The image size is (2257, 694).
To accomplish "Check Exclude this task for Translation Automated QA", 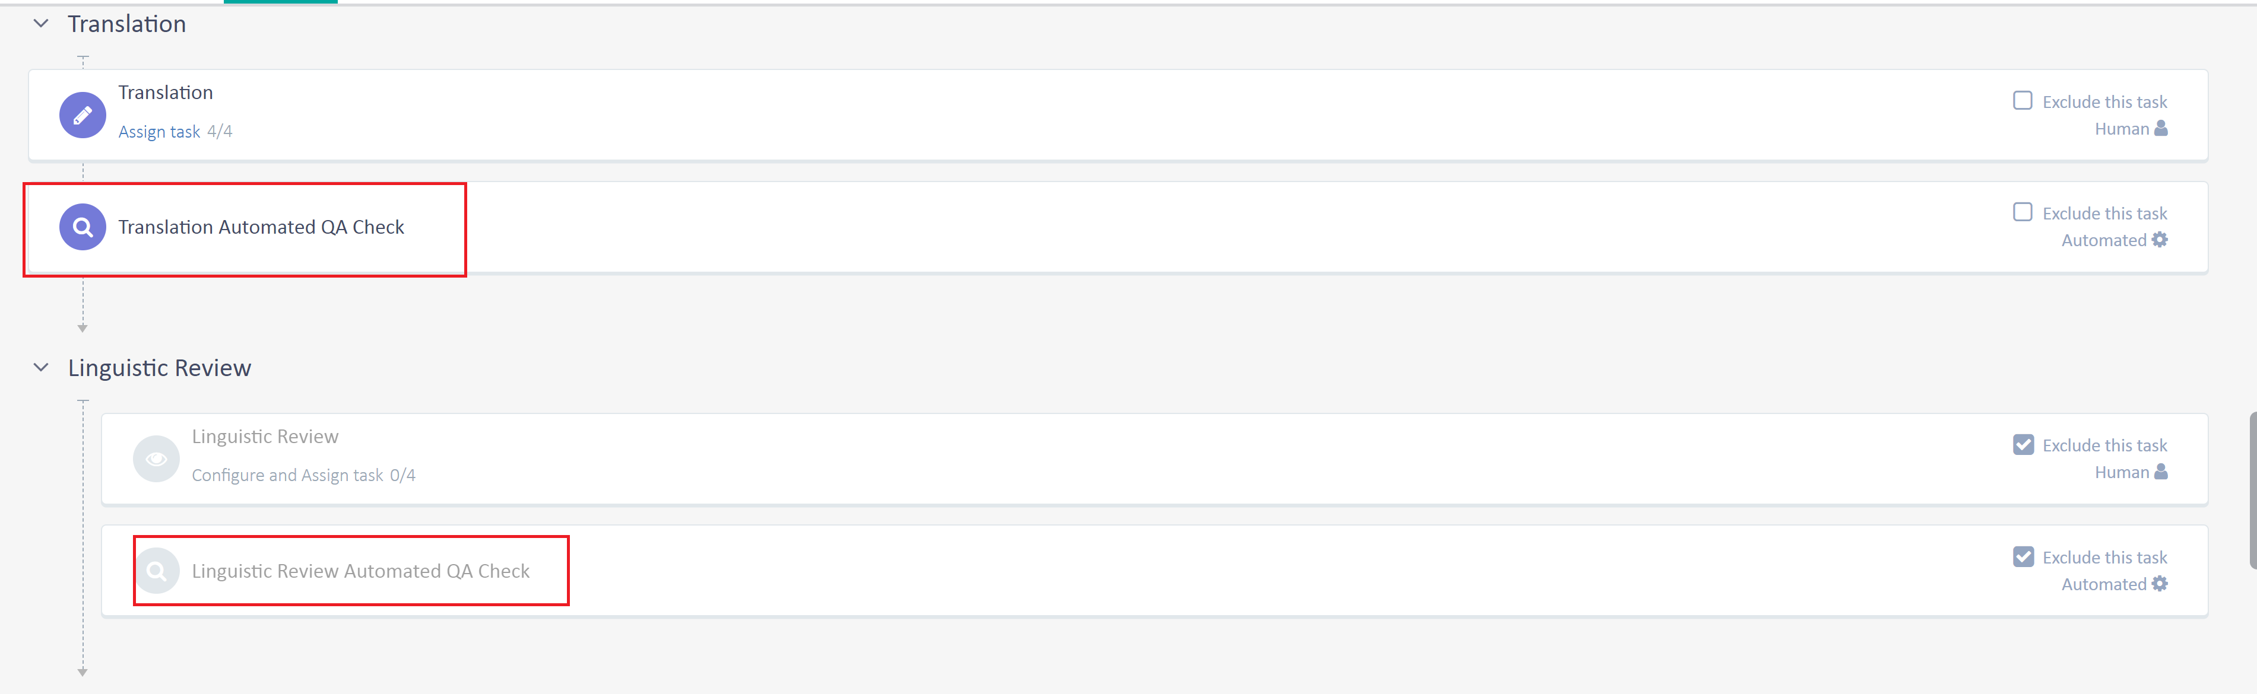I will 2022,213.
